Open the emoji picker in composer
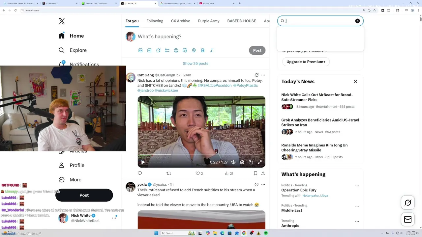The width and height of the screenshot is (422, 237). [176, 50]
